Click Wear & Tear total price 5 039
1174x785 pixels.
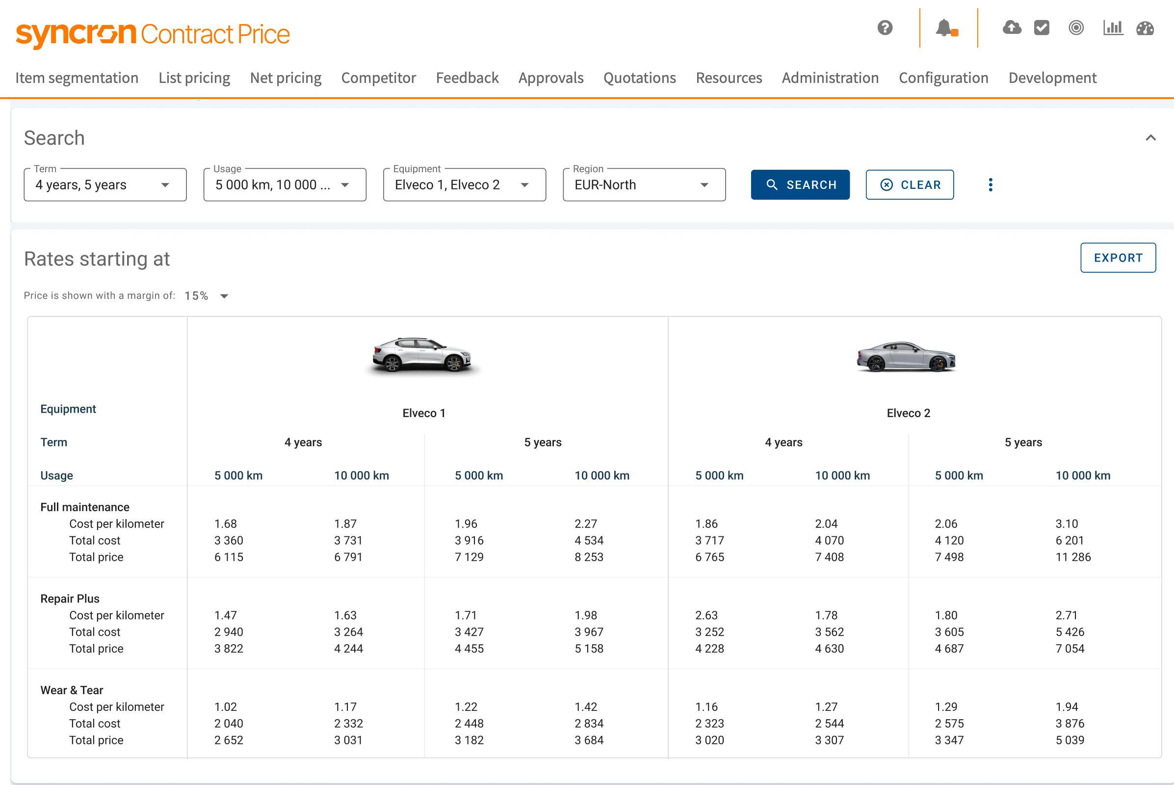click(x=1070, y=740)
